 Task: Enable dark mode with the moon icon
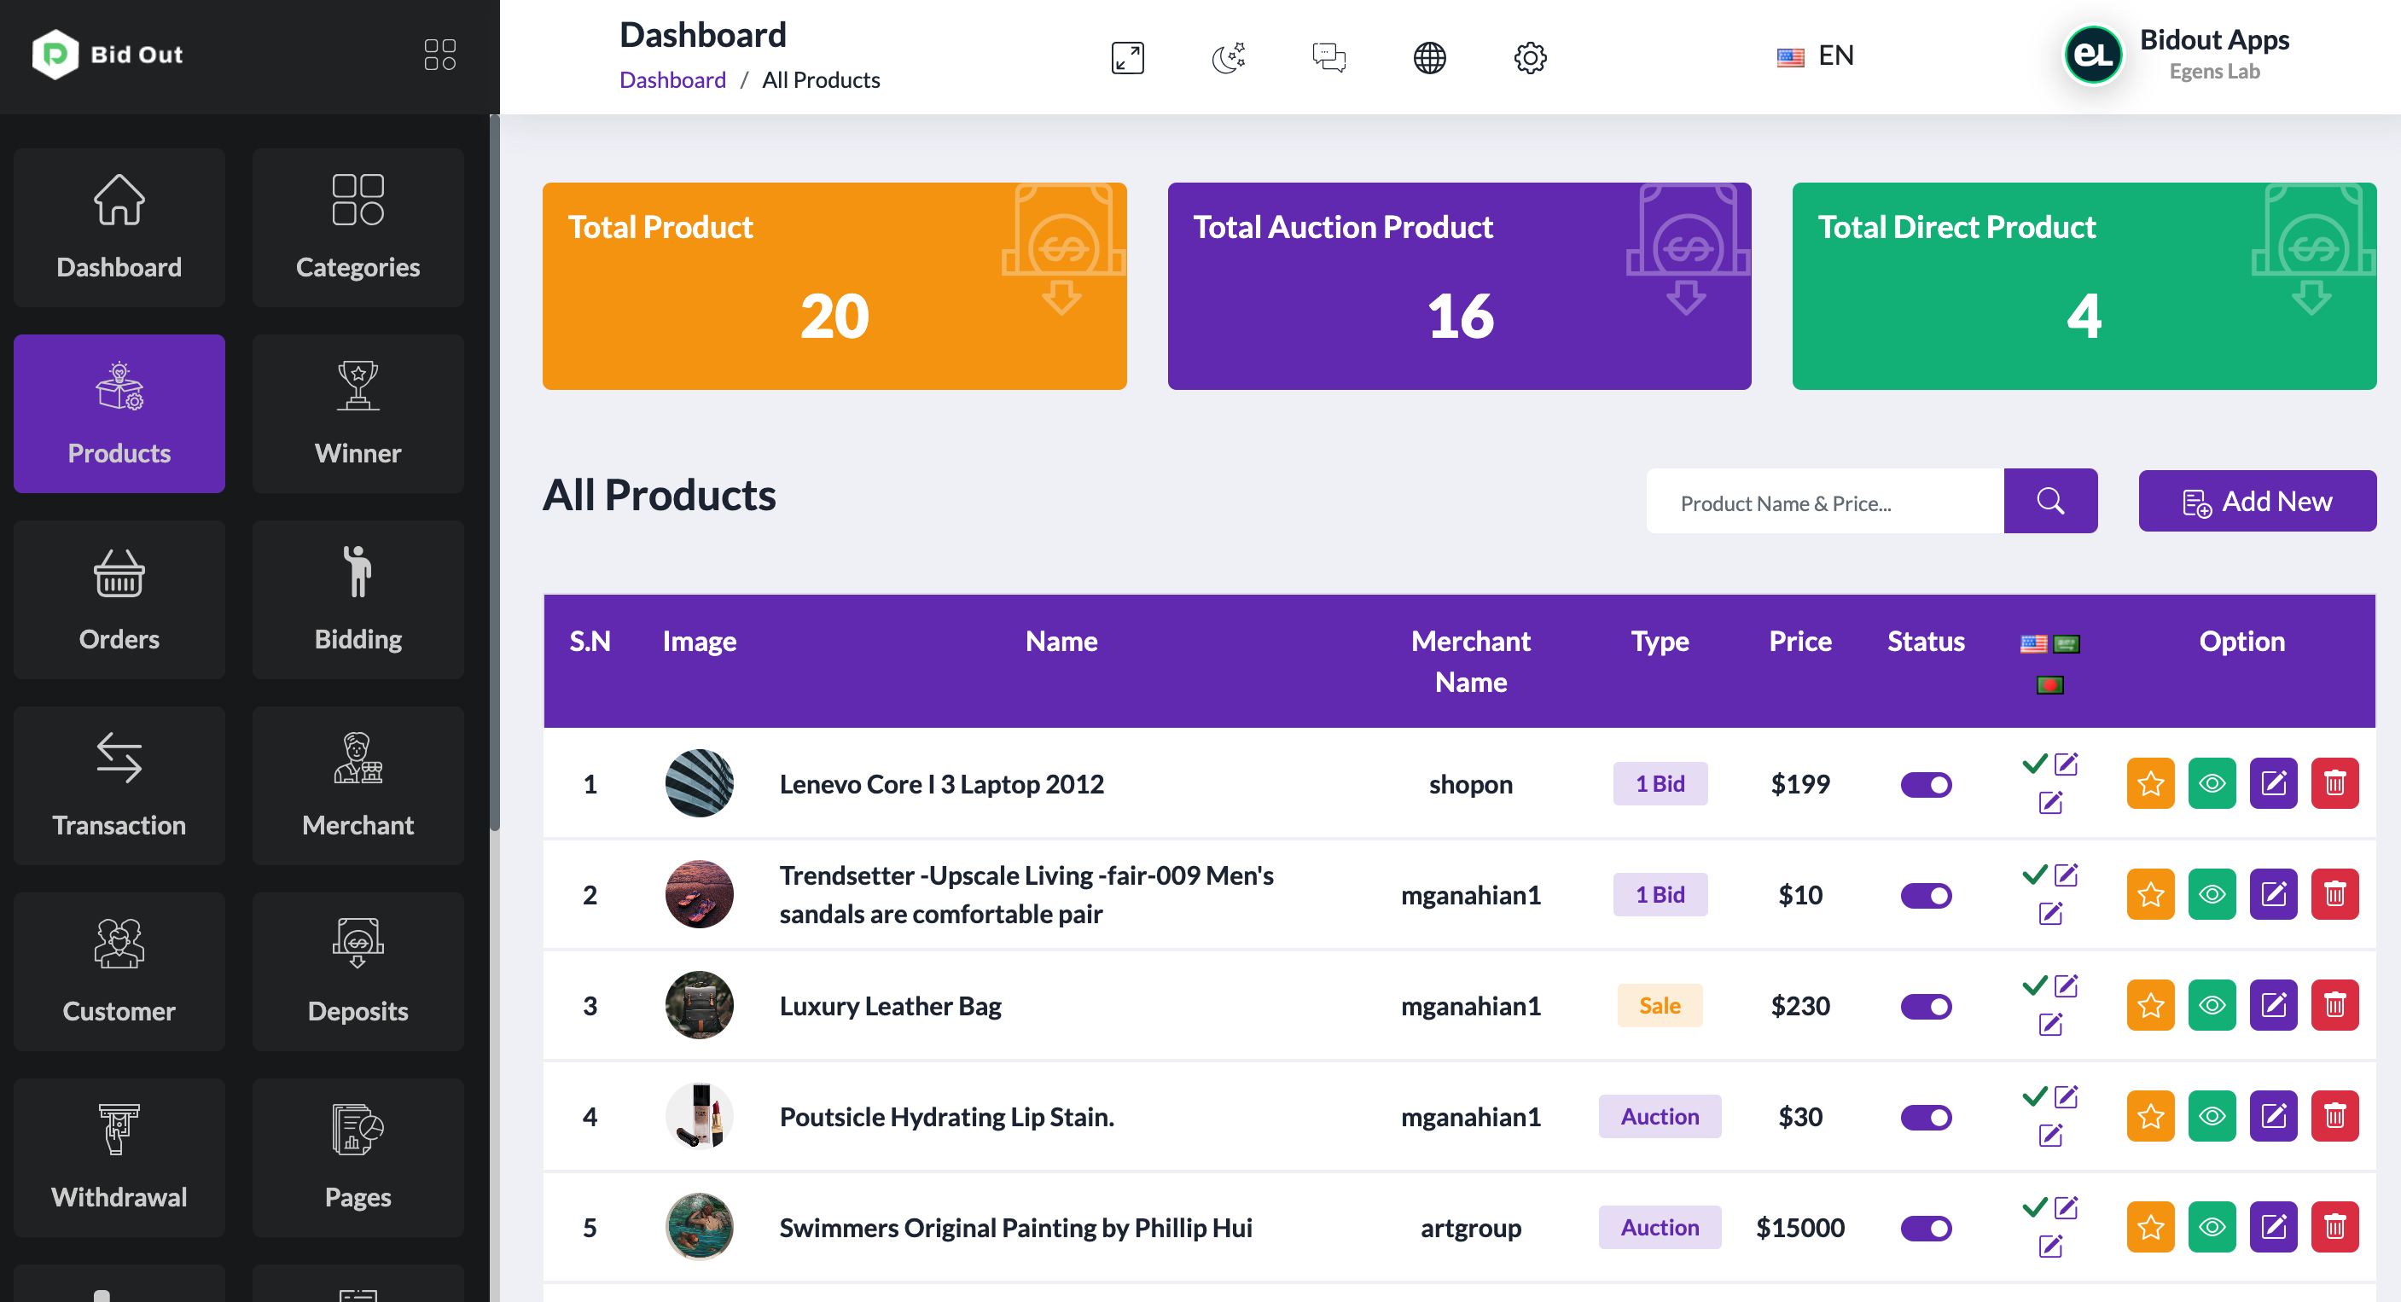coord(1228,57)
